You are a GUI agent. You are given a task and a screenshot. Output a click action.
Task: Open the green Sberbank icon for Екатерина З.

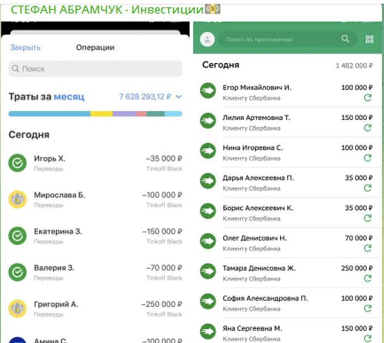pos(18,236)
